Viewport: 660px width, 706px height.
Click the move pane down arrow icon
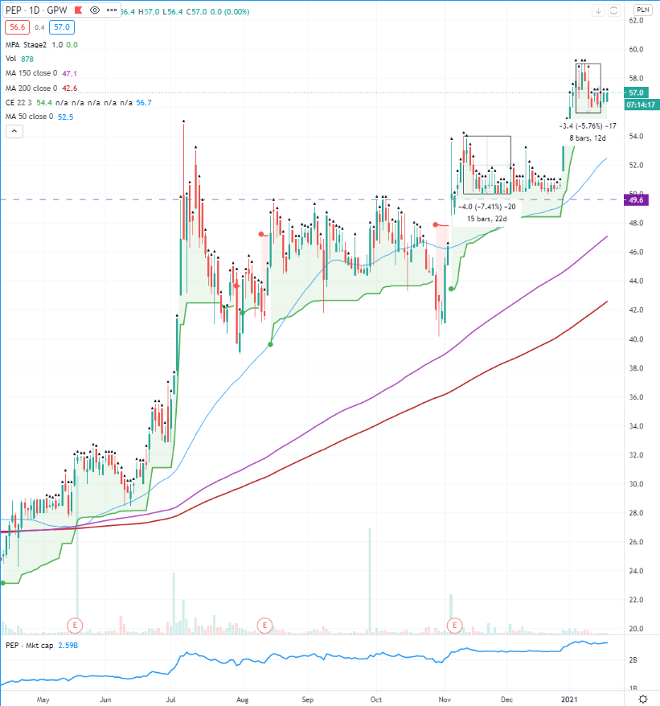tap(598, 10)
